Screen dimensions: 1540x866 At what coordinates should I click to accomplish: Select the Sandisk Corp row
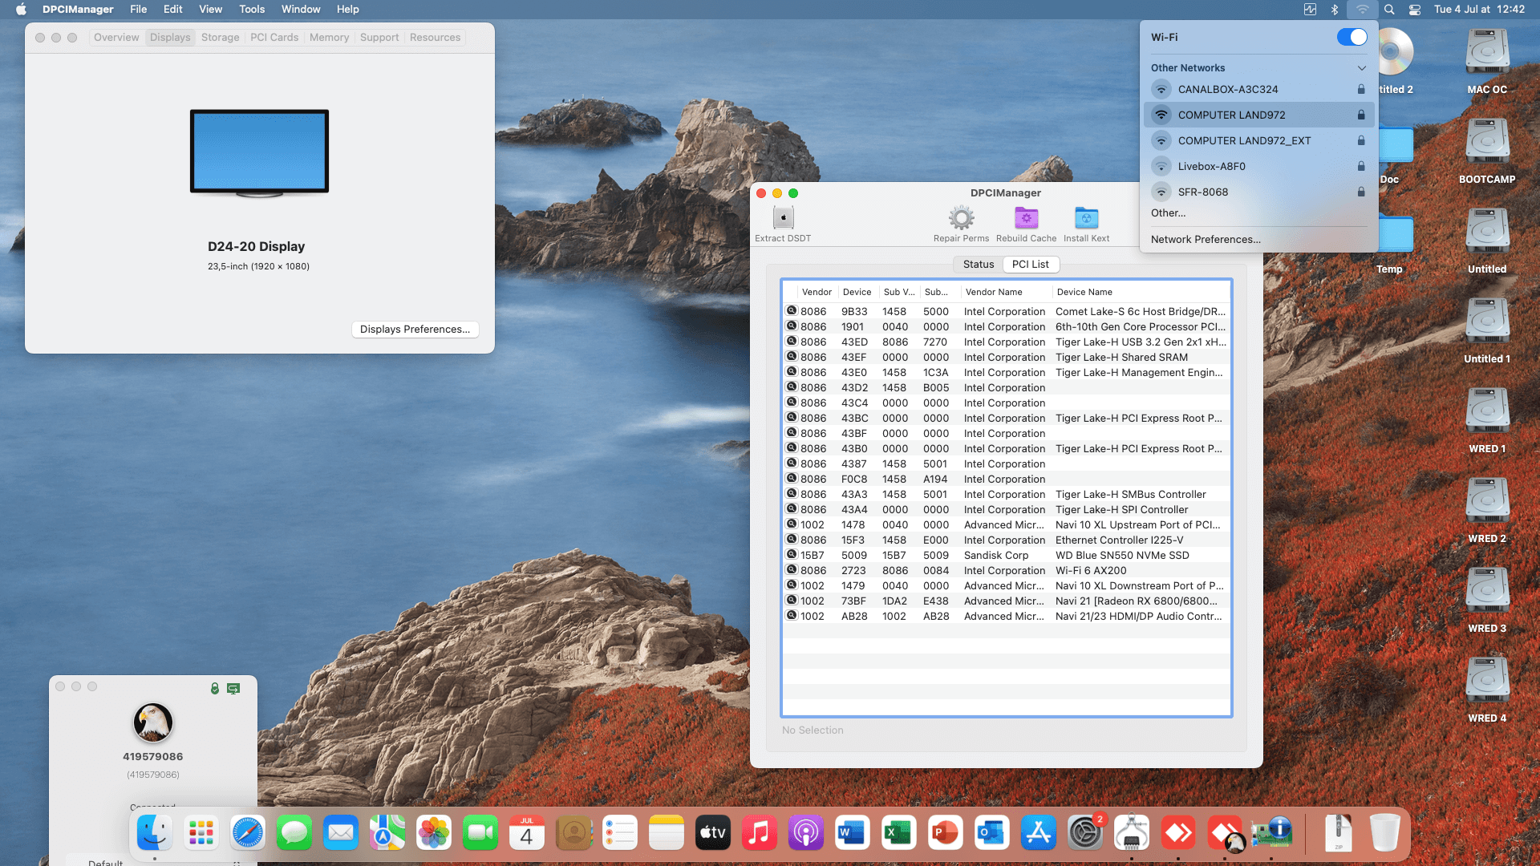click(x=1006, y=555)
